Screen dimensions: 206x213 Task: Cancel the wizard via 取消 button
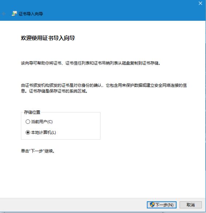coord(191,205)
